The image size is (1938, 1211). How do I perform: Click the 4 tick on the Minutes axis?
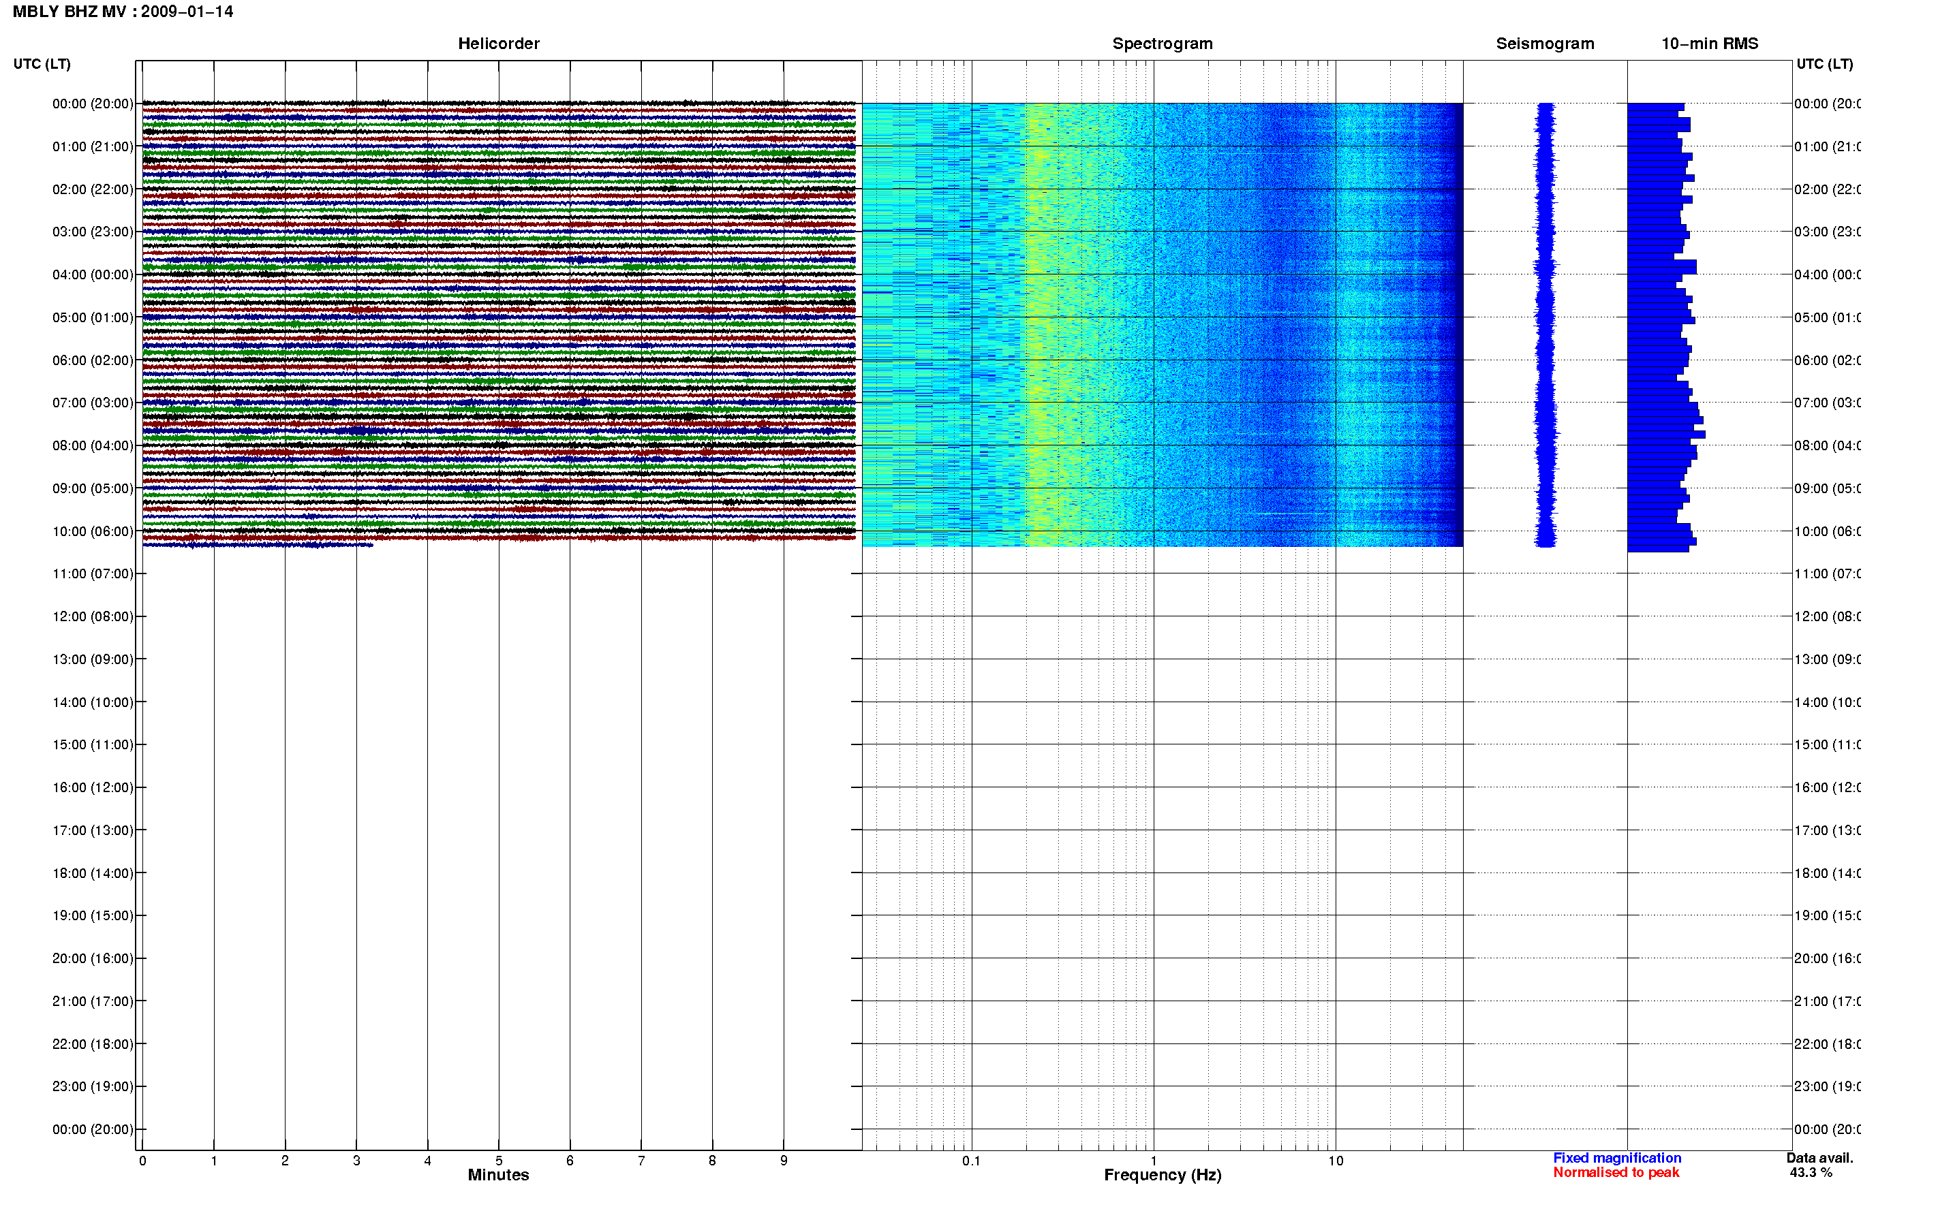428,1161
